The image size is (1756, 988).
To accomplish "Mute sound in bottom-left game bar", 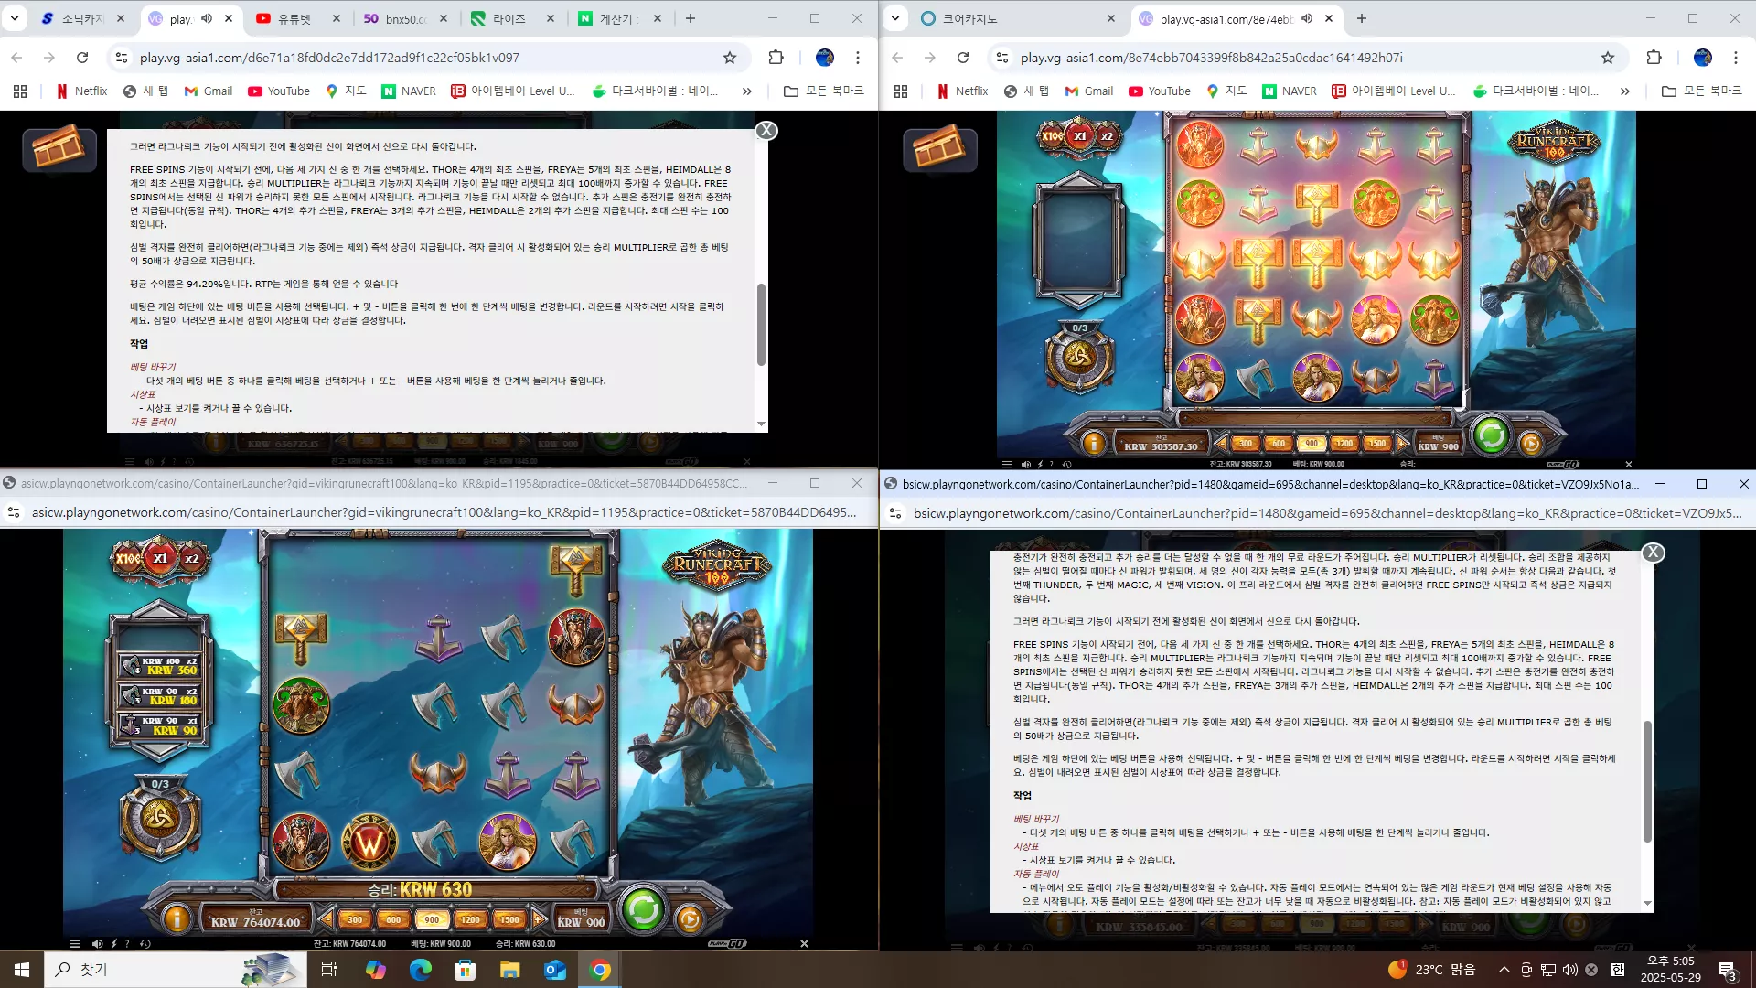I will 97,943.
